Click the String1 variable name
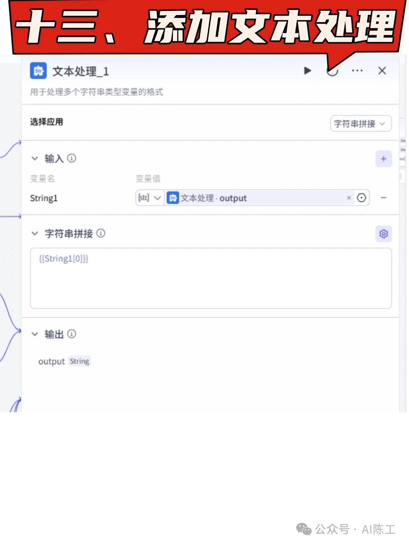 (x=44, y=198)
